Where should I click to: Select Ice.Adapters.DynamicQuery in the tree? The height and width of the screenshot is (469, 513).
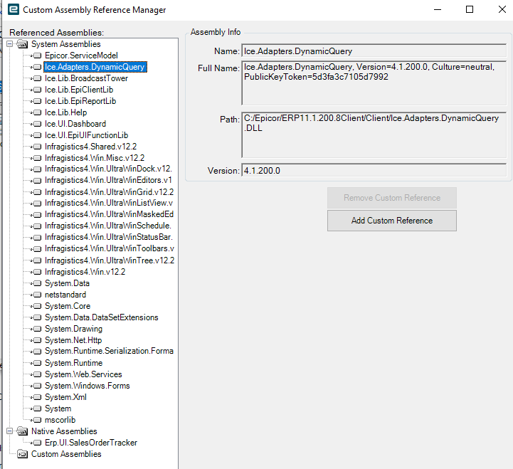point(95,67)
